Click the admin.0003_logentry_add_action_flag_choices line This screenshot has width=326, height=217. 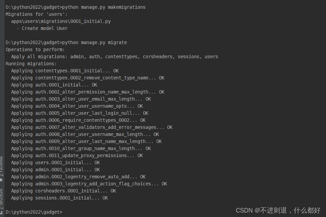pyautogui.click(x=89, y=184)
